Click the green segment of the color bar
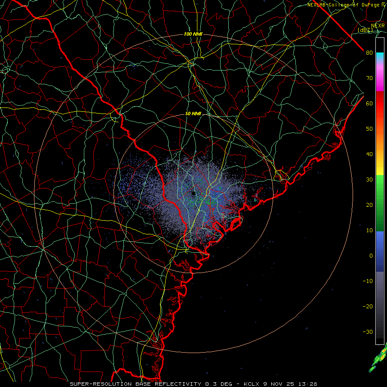This screenshot has height=387, width=387. (x=380, y=203)
